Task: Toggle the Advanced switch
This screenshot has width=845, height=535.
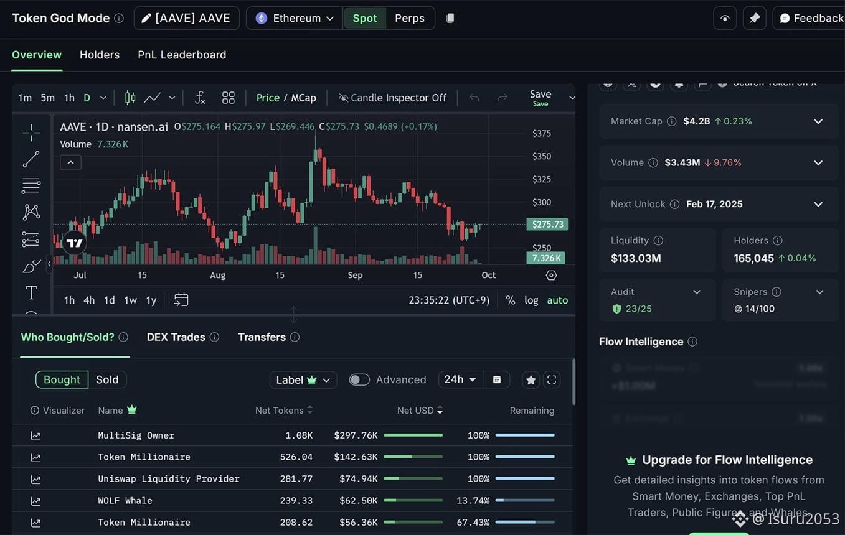Action: pyautogui.click(x=359, y=379)
